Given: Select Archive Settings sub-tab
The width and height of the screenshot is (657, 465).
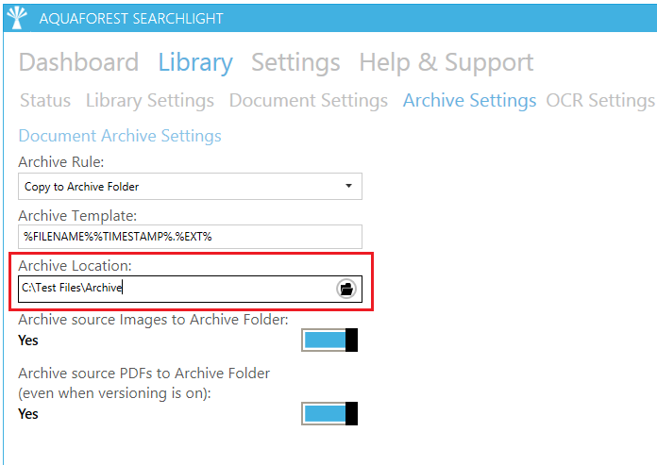Looking at the screenshot, I should point(470,101).
